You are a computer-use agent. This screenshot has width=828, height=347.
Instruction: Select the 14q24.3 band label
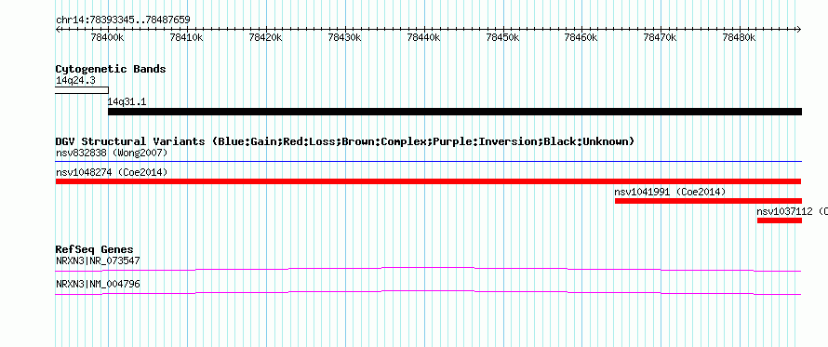tap(75, 80)
